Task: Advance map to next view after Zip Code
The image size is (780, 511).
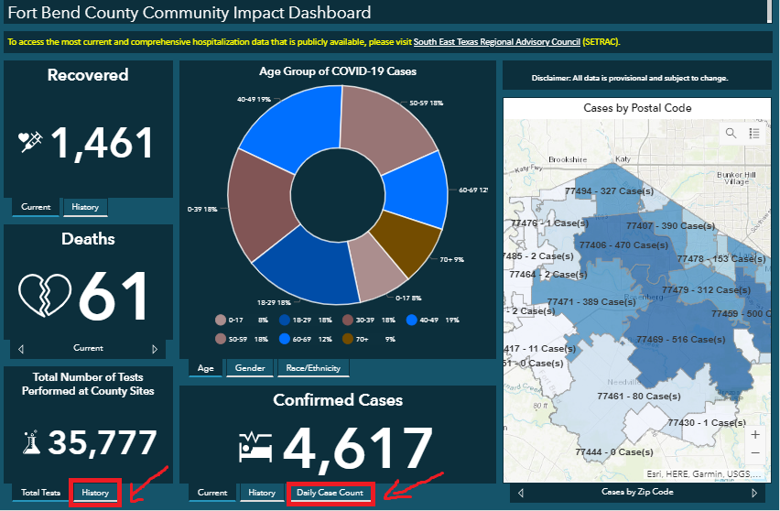Action: point(754,493)
